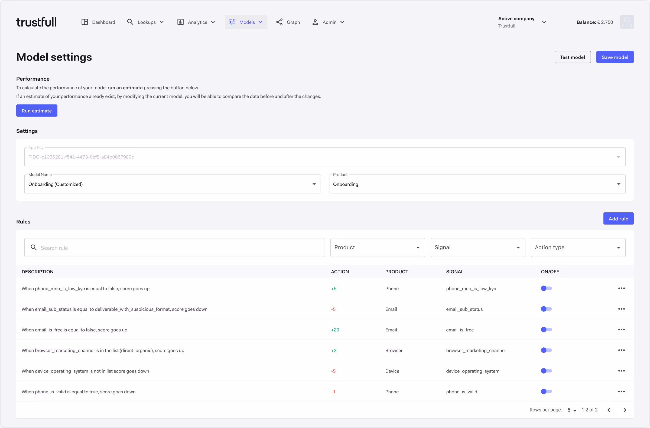This screenshot has height=428, width=650.
Task: Click the Analytics bar chart icon
Action: point(180,22)
